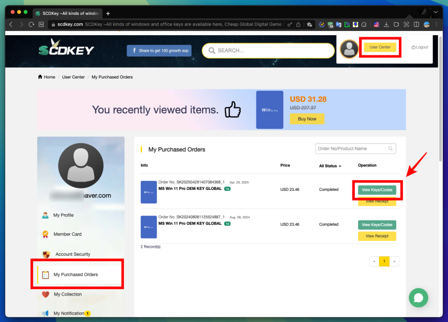Click the large sidebar profile avatar
448x322 pixels.
[x=81, y=165]
